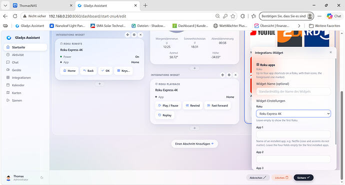Image resolution: width=345 pixels, height=185 pixels.
Task: Open a new browser tab
Action: pos(145,5)
